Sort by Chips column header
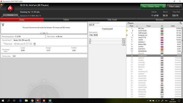 point(173,26)
